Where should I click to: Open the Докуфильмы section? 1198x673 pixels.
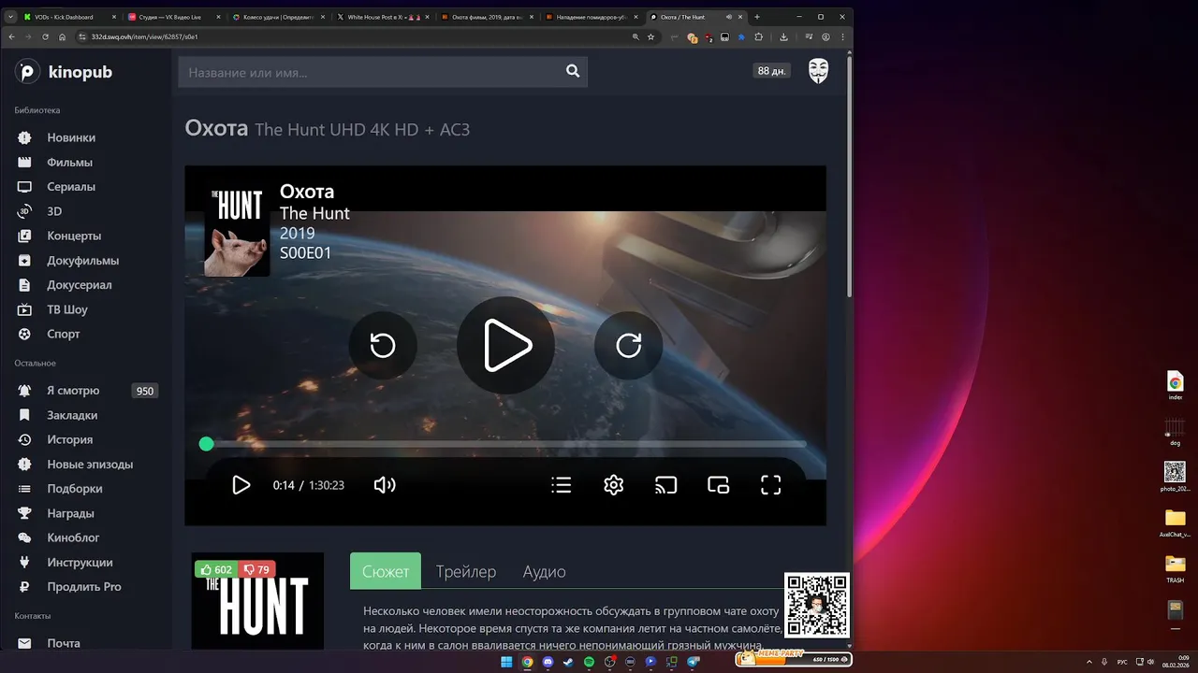point(82,260)
